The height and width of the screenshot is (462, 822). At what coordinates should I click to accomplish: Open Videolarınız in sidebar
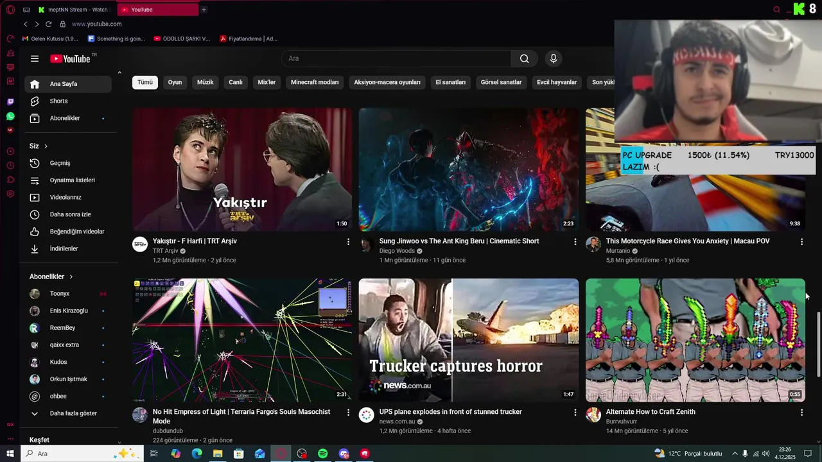click(68, 198)
